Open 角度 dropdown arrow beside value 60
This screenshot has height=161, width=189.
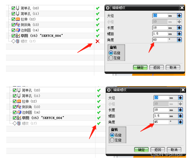[179, 40]
